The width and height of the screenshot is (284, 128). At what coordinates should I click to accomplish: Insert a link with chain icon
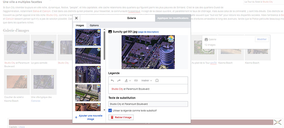coord(136,80)
